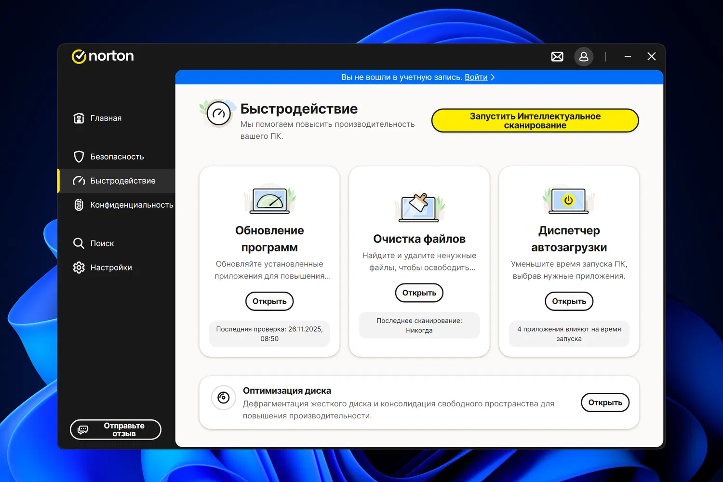Click the Диспетчер автозагрузки card title
This screenshot has height=482, width=723.
tap(569, 239)
